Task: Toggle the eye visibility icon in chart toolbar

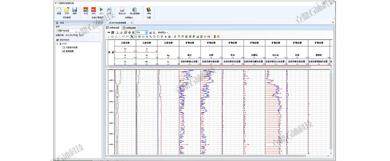Action: [108, 33]
